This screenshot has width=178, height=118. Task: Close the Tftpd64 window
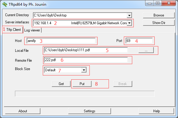pos(169,3)
